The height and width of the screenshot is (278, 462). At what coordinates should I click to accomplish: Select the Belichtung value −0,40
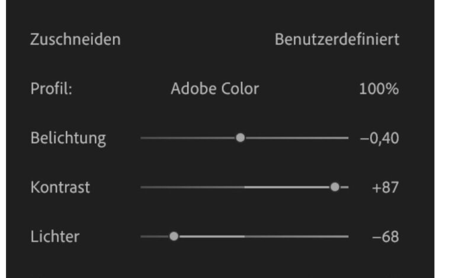(x=379, y=138)
